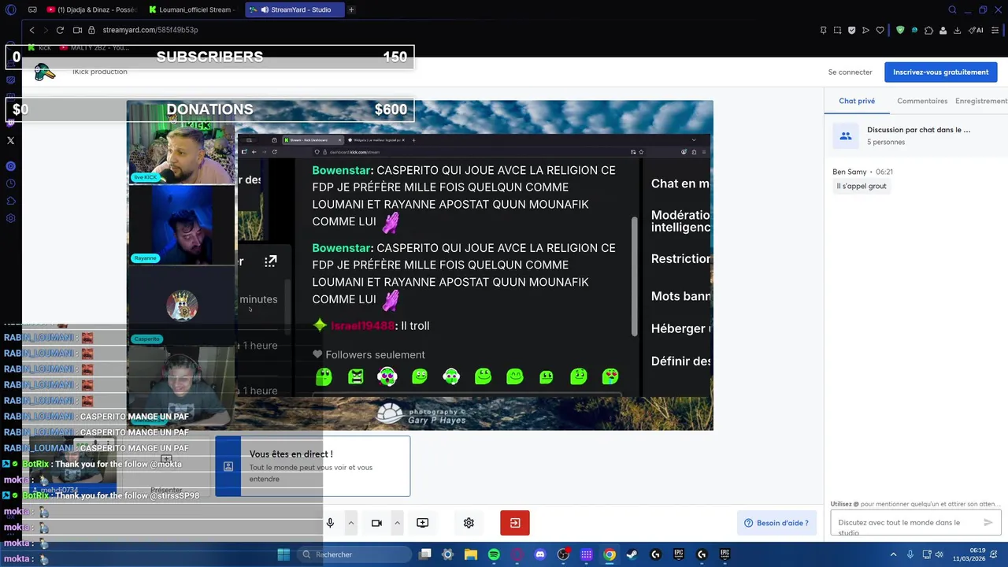1008x567 pixels.
Task: Open the extensions puzzle icon
Action: [929, 30]
